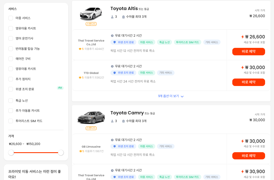Click the Toyota Altis passenger count icon

pyautogui.click(x=112, y=17)
